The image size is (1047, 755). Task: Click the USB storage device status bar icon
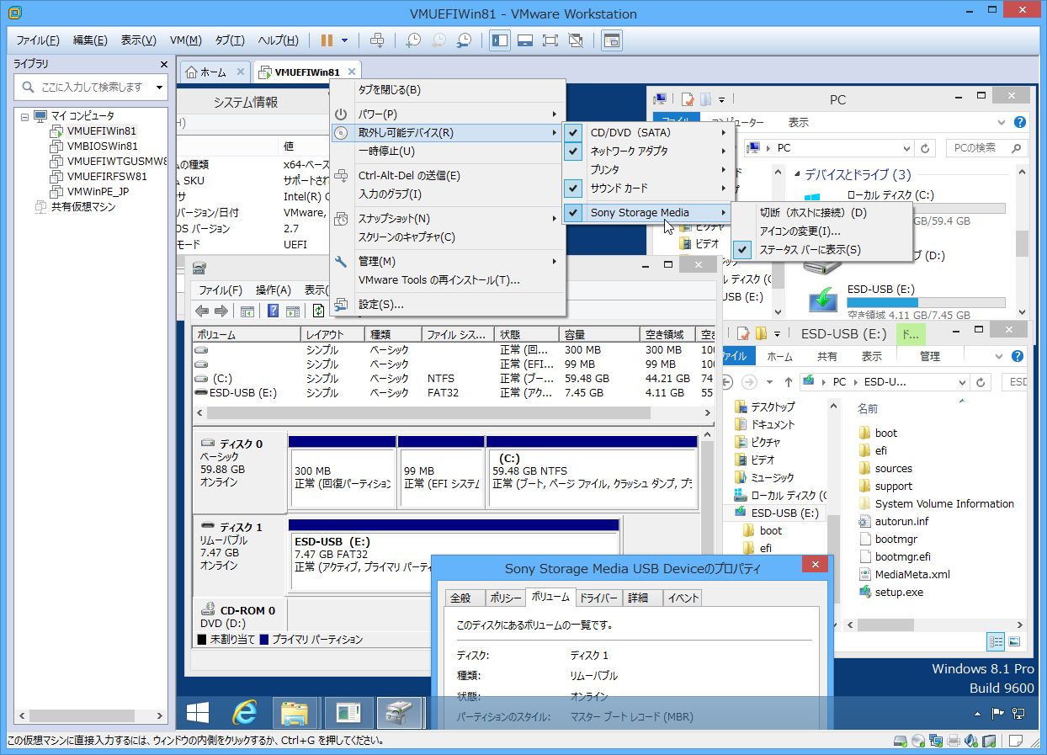coord(988,741)
